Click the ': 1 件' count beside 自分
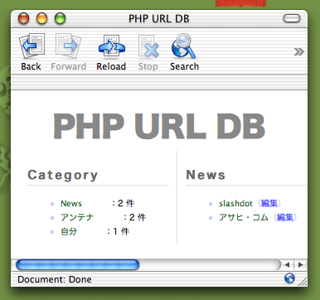Screen dimensions: 320x300 point(118,231)
